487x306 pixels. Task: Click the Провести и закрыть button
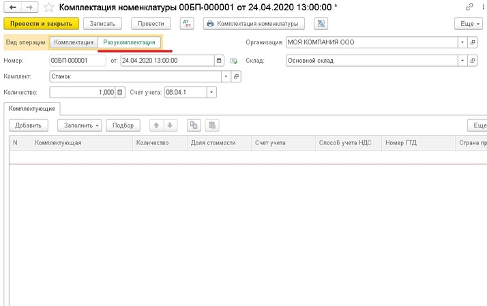click(42, 23)
